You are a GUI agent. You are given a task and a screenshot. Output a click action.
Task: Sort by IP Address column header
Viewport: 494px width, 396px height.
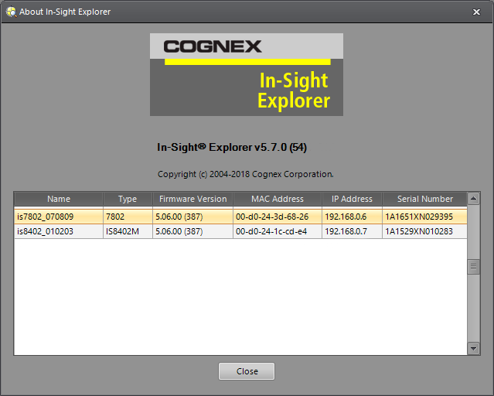point(352,199)
